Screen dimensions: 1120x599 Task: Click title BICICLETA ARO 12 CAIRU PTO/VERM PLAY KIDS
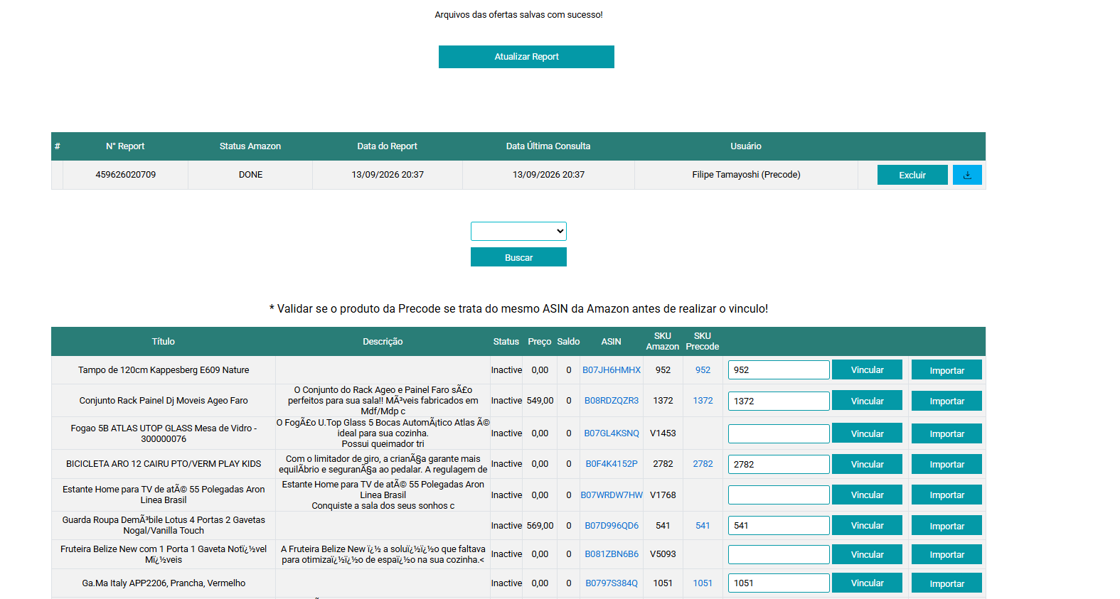(x=164, y=464)
